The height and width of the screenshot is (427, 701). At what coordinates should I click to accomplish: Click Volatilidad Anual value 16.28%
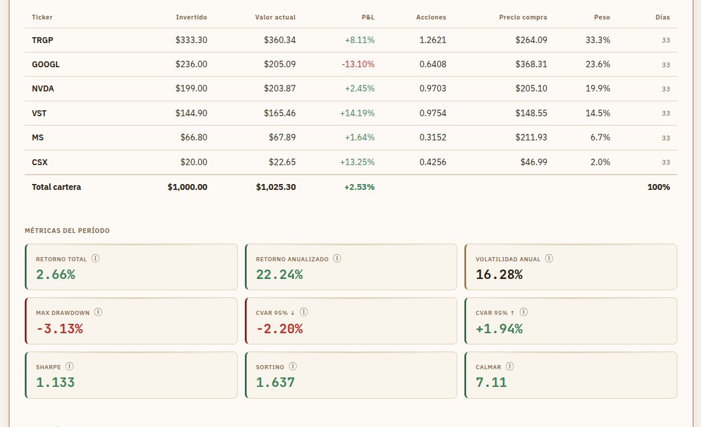pos(499,274)
